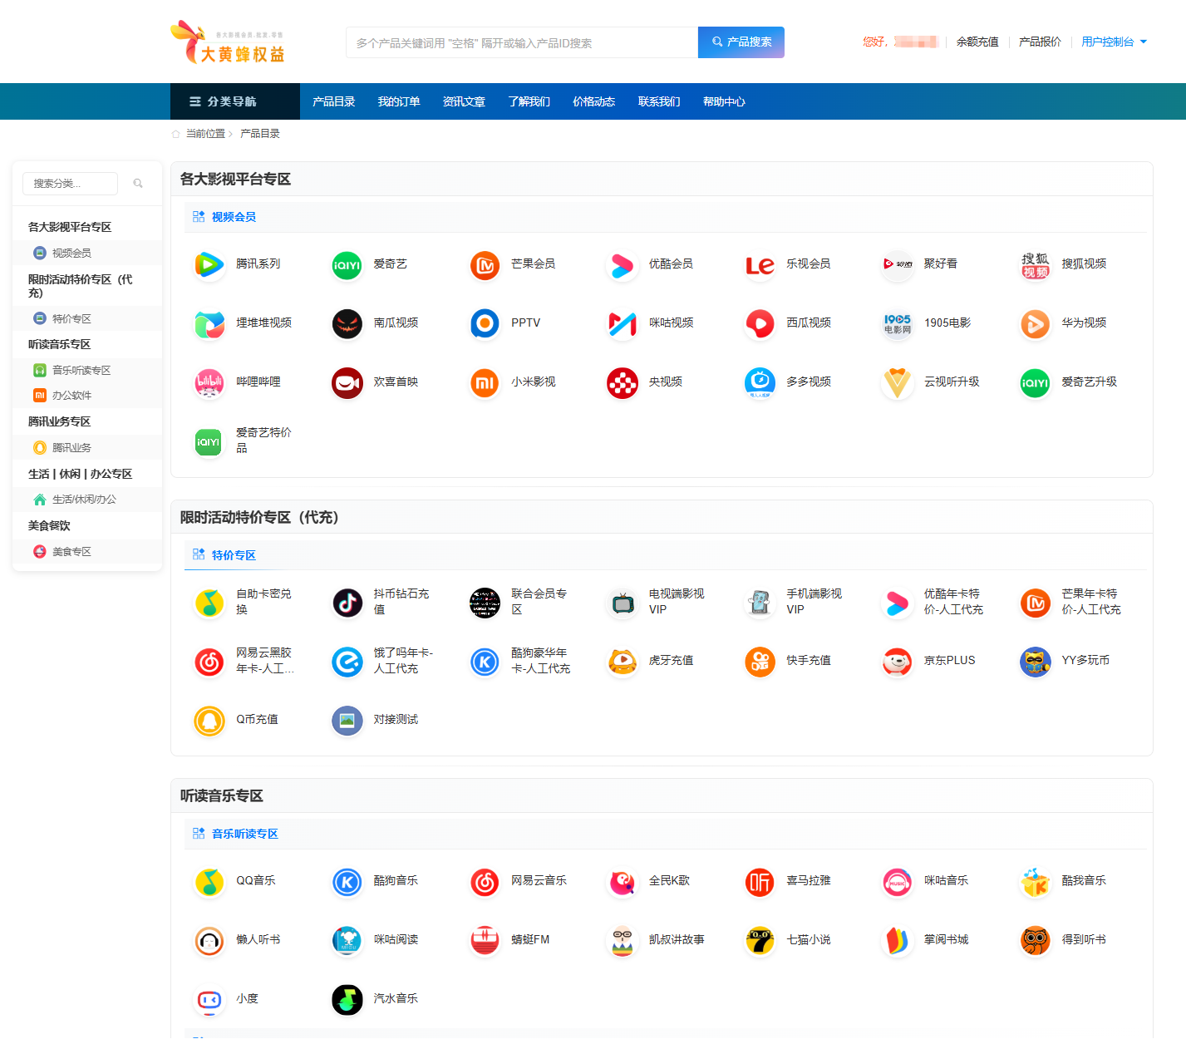1186x1039 pixels.
Task: Click the sidebar category search magnifier
Action: tap(138, 184)
